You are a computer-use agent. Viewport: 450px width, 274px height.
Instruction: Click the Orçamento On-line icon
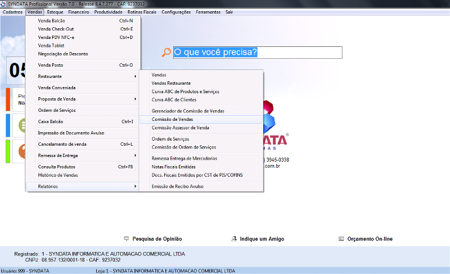tap(341, 238)
